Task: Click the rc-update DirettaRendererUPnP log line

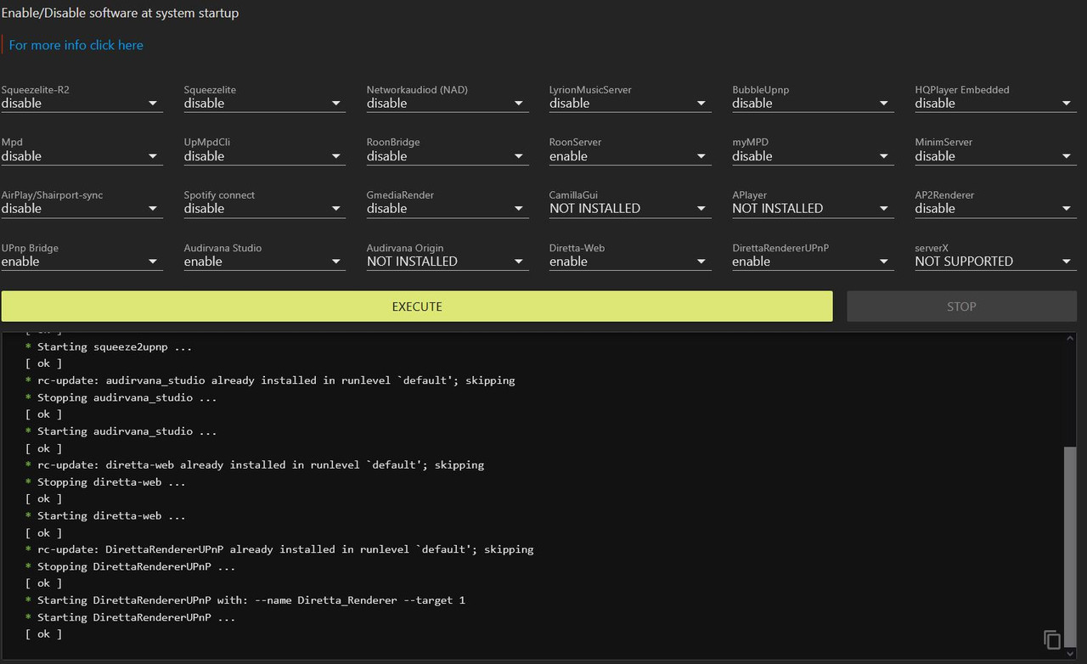Action: 279,549
